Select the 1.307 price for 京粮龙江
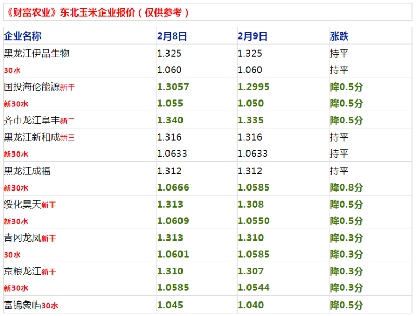Image resolution: width=416 pixels, height=316 pixels. pos(251,271)
